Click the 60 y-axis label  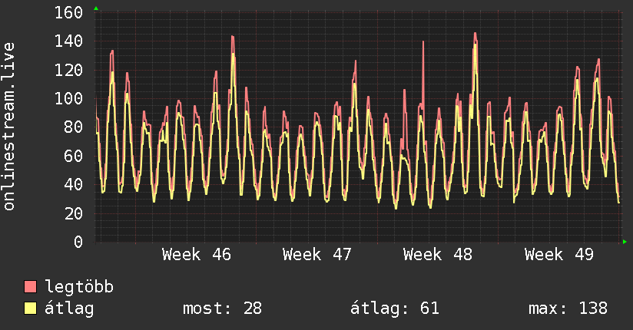[74, 156]
